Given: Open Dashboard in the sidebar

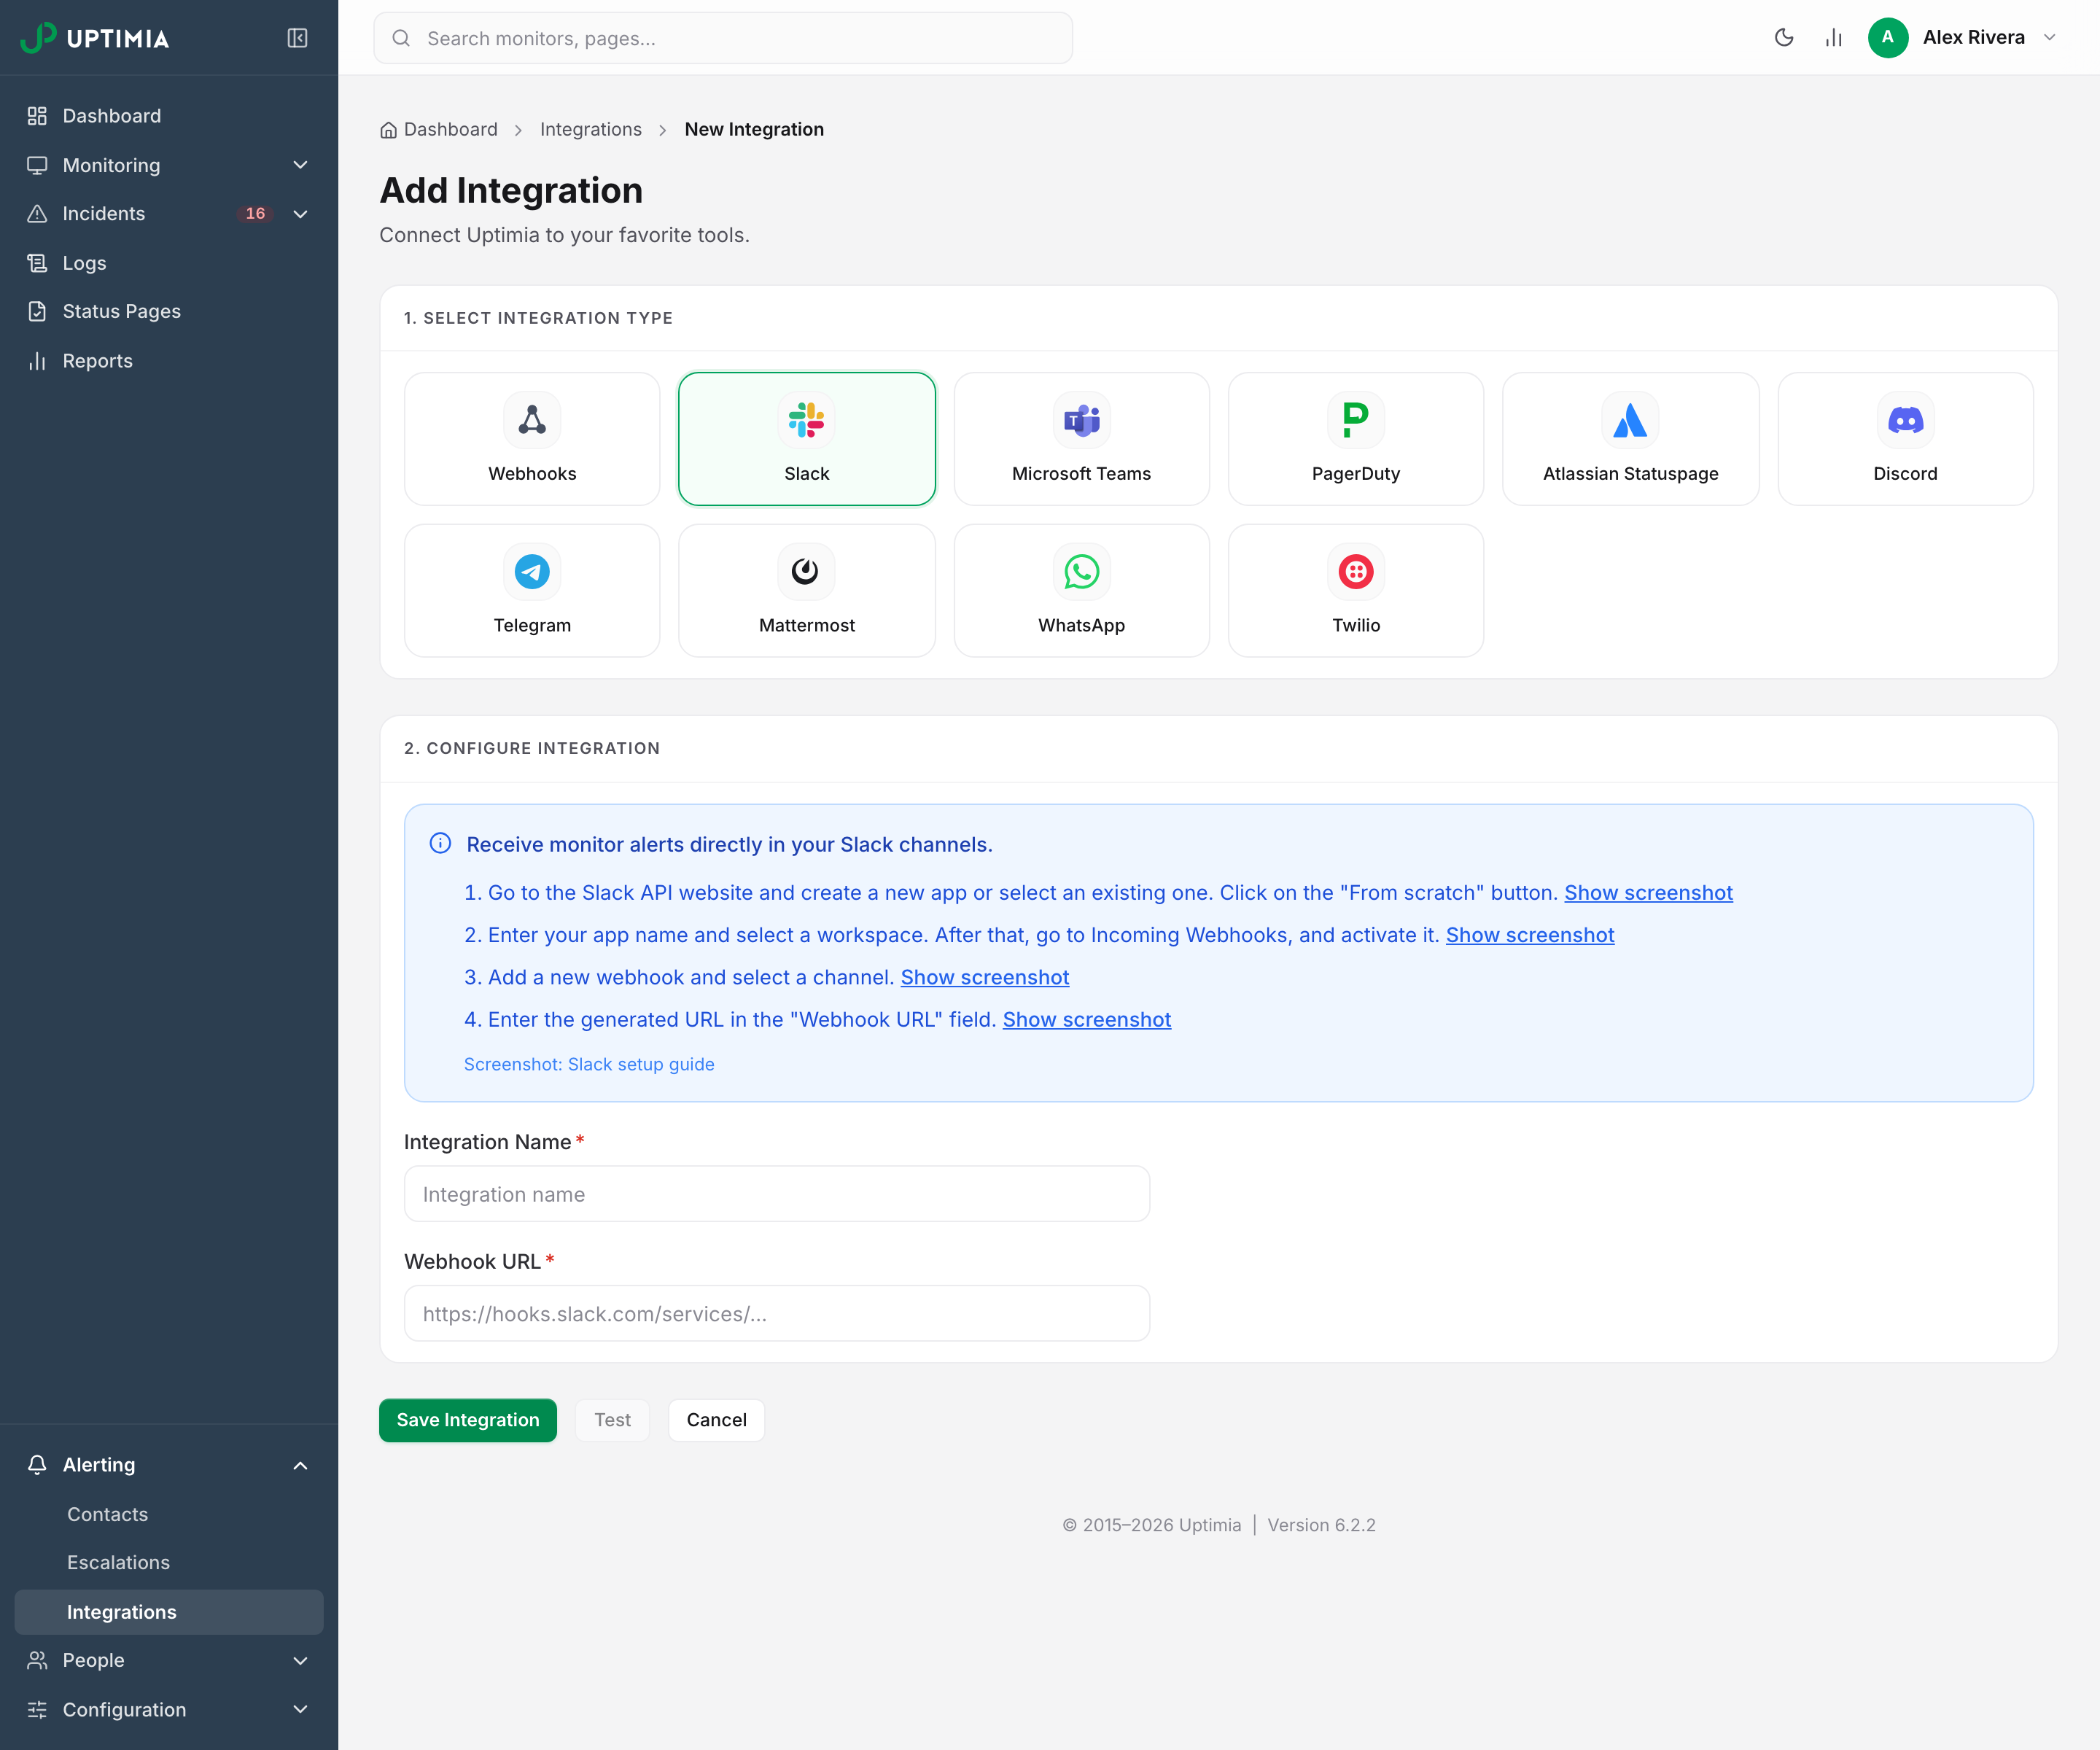Looking at the screenshot, I should tap(169, 116).
